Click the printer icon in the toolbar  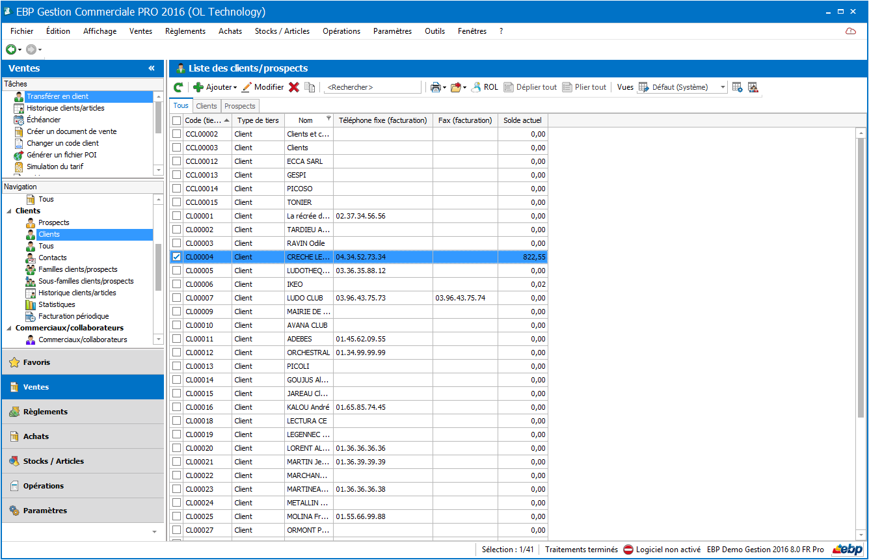435,87
